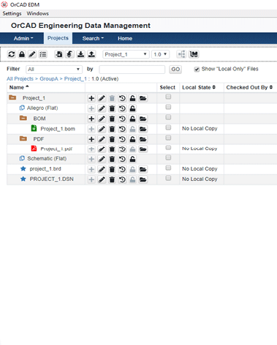Viewport: 277px width, 345px height.
Task: Click the plus icon in the BOM folder row
Action: [91, 119]
